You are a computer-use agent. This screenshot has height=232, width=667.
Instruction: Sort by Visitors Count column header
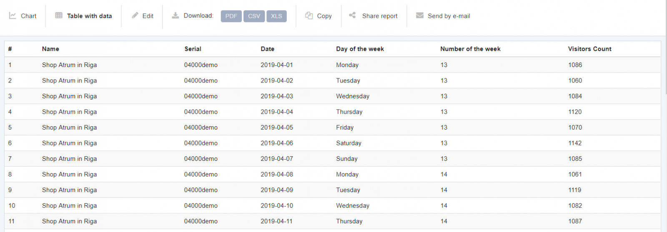click(x=589, y=49)
